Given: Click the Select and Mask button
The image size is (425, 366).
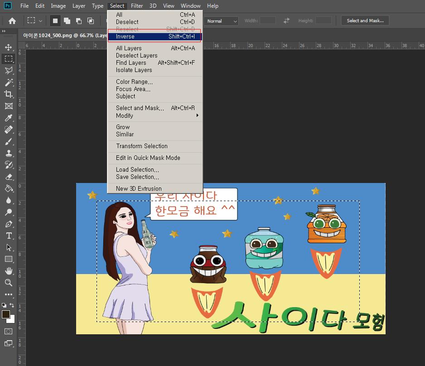Looking at the screenshot, I should (x=365, y=20).
